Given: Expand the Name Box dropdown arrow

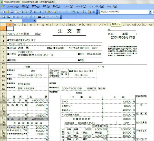Looking at the screenshot, I should coord(24,21).
